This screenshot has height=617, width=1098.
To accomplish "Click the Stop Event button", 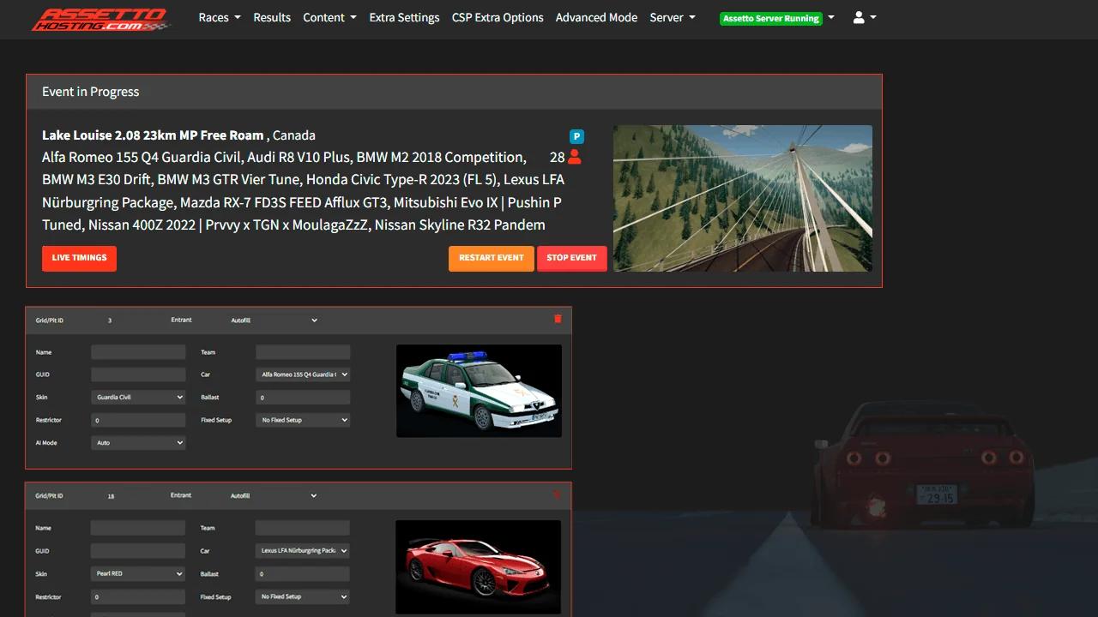I will coord(571,258).
